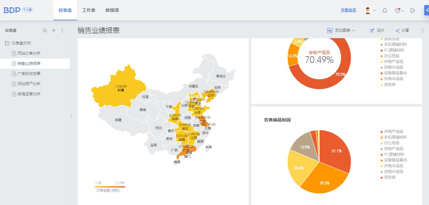Image resolution: width=429 pixels, height=205 pixels.
Task: Open the 广告投放效果 dashboard
Action: coord(29,73)
